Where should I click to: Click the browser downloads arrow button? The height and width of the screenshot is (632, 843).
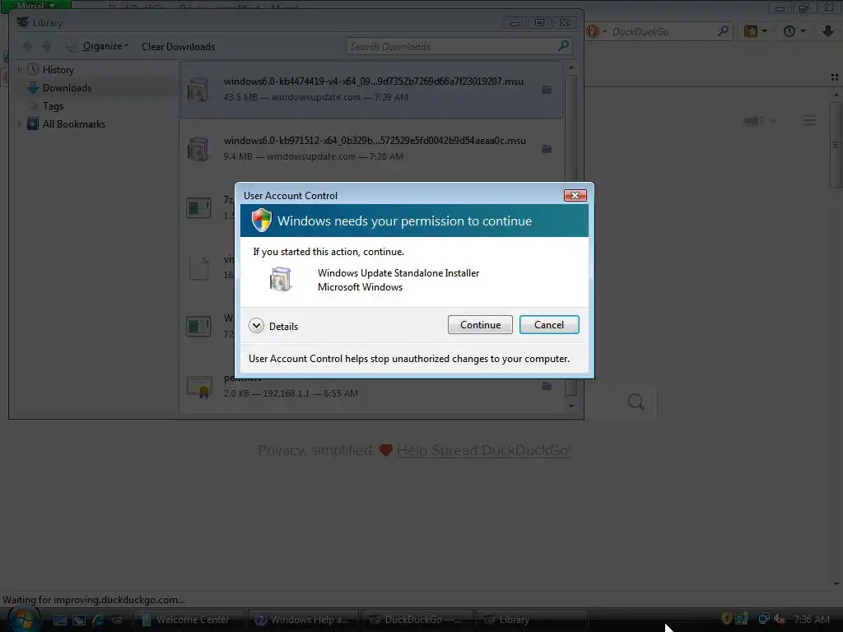point(828,31)
